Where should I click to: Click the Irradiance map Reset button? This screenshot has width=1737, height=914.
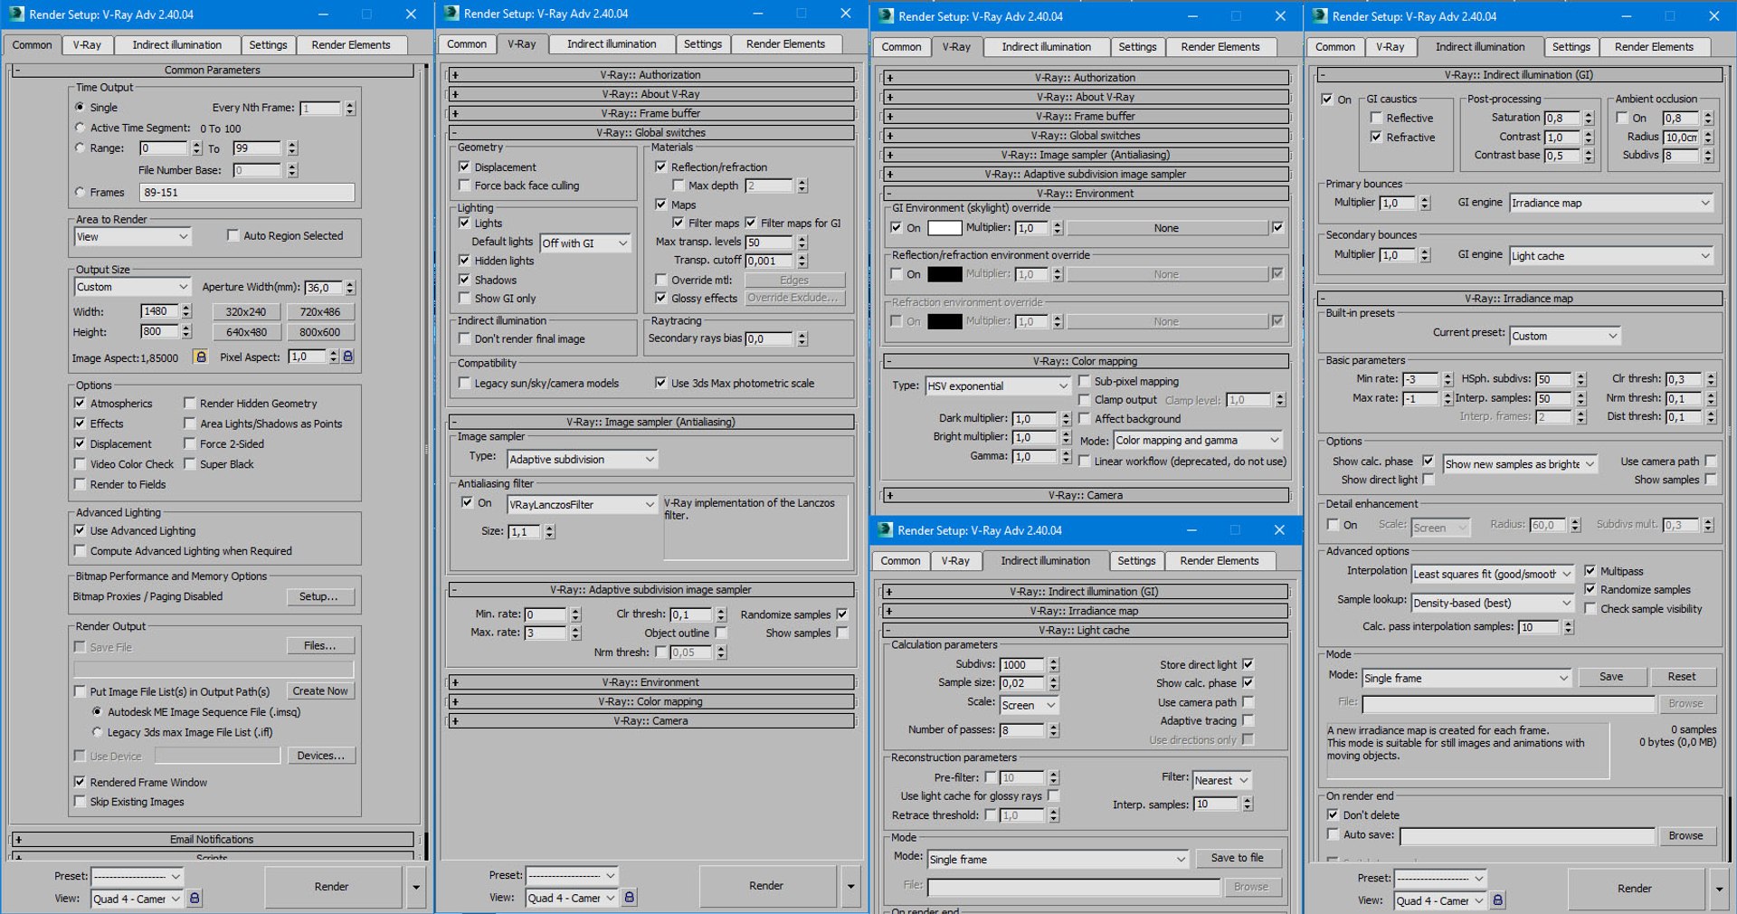click(x=1682, y=677)
